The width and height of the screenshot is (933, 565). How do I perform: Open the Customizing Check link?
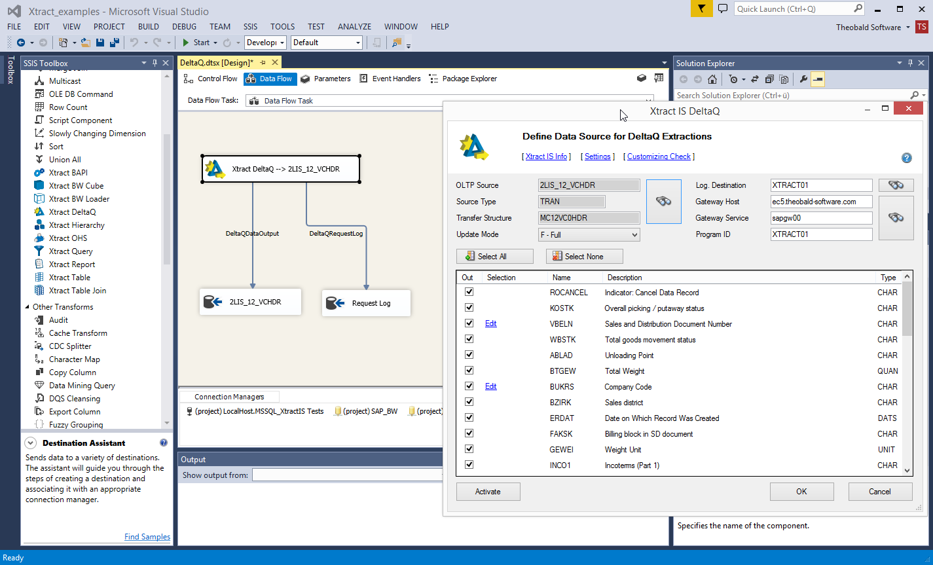(659, 156)
